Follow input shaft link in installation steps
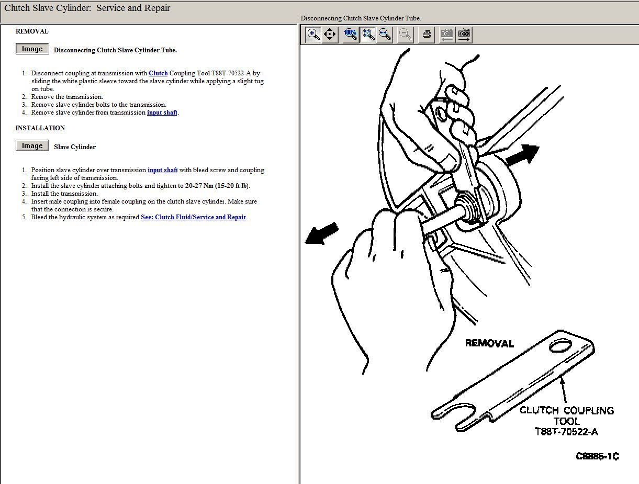The height and width of the screenshot is (484, 639). coord(162,170)
